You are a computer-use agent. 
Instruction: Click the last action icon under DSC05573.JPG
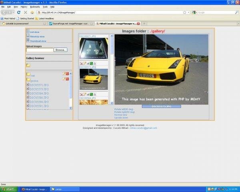94,94
